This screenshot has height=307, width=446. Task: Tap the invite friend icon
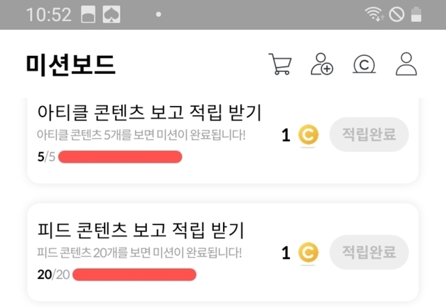pos(322,64)
